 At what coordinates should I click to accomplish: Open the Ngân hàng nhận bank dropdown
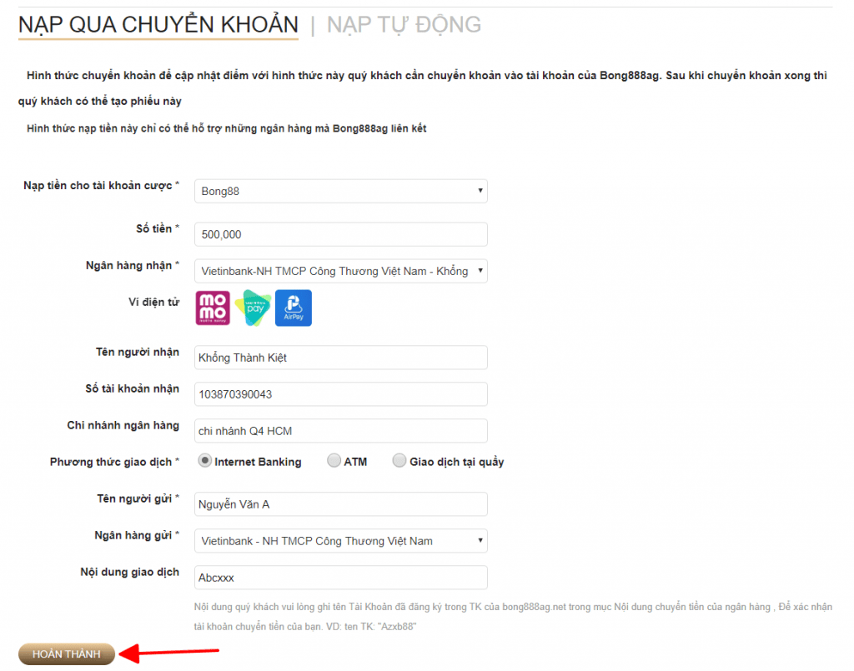[x=339, y=270]
